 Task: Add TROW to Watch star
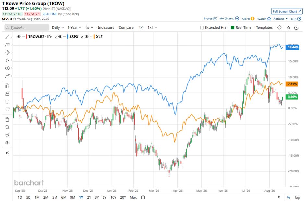pos(269,19)
